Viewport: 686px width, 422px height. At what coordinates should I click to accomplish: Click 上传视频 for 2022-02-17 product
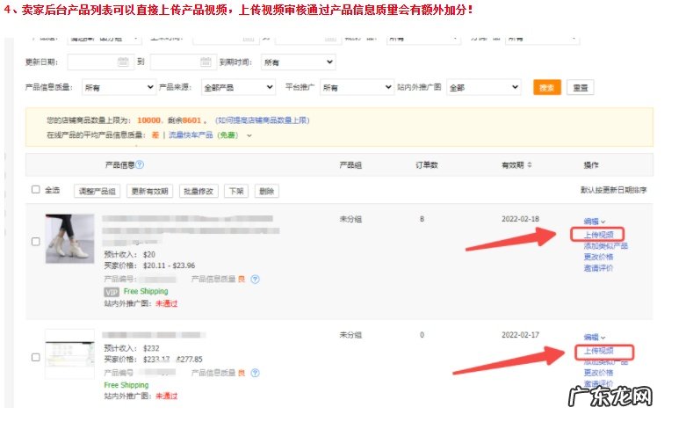click(598, 351)
